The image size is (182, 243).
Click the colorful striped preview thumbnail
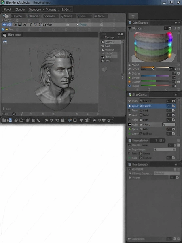(153, 47)
